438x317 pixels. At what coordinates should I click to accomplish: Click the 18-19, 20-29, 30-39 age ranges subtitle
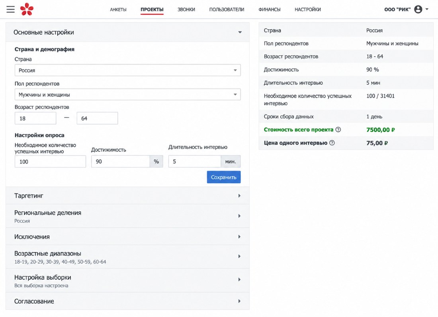pyautogui.click(x=61, y=262)
